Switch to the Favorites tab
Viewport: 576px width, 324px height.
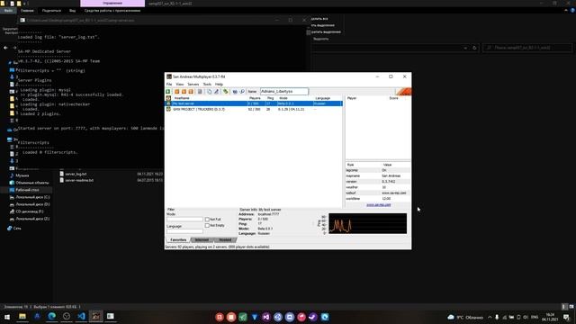[178, 240]
